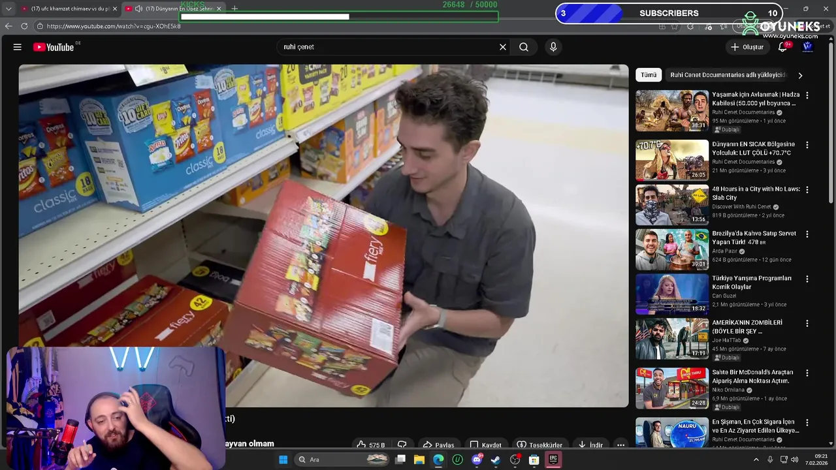Screen dimensions: 836x470
Task: Save video with Kaydet button
Action: (x=486, y=445)
